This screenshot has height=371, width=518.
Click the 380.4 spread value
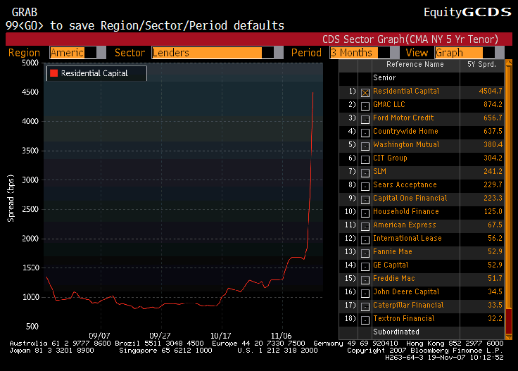click(493, 145)
